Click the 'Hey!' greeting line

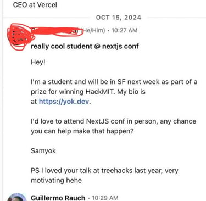pyautogui.click(x=38, y=62)
